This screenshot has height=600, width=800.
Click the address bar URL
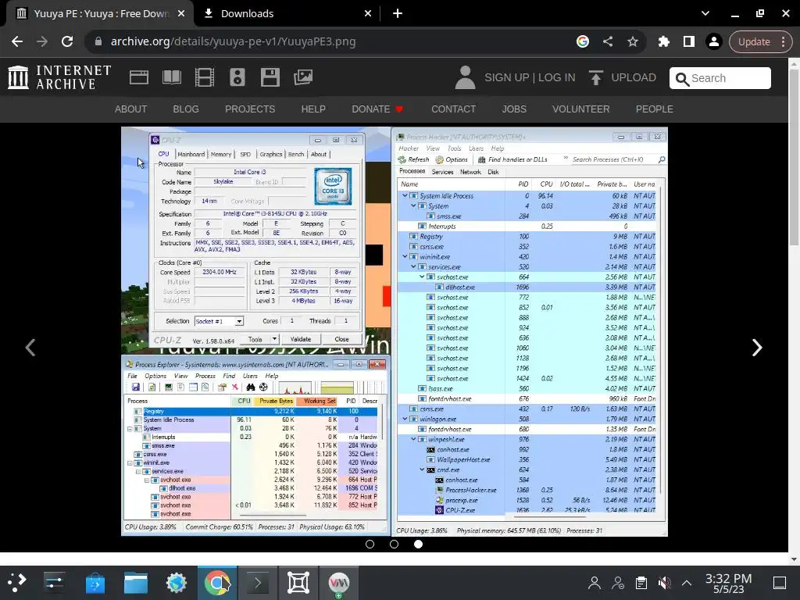tap(233, 42)
